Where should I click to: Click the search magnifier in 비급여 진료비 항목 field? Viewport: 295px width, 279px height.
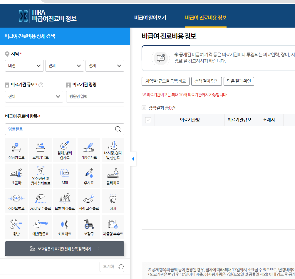click(x=118, y=129)
